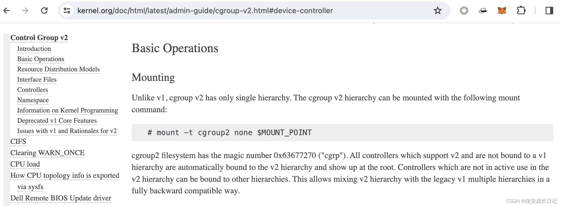Go to Issues with v1 and Rationales
Screen dimensions: 561x206
(67, 131)
